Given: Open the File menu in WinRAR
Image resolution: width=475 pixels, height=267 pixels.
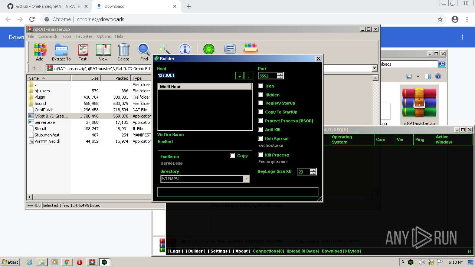Looking at the screenshot, I should pyautogui.click(x=31, y=36).
